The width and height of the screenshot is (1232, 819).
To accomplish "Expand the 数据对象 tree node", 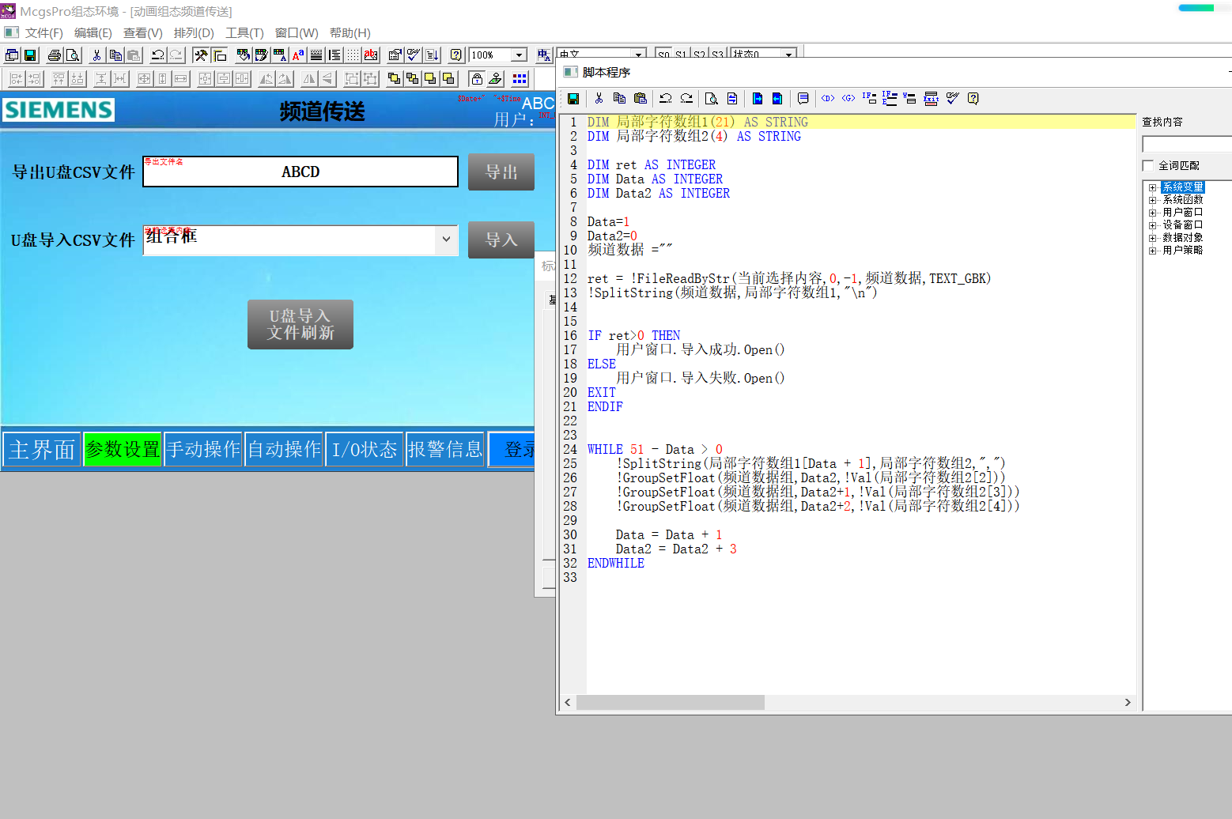I will tap(1153, 238).
